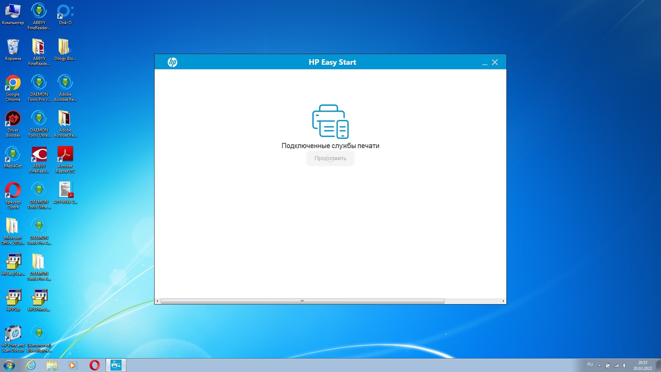Click the scrollbar right arrow
The height and width of the screenshot is (372, 661).
[503, 301]
